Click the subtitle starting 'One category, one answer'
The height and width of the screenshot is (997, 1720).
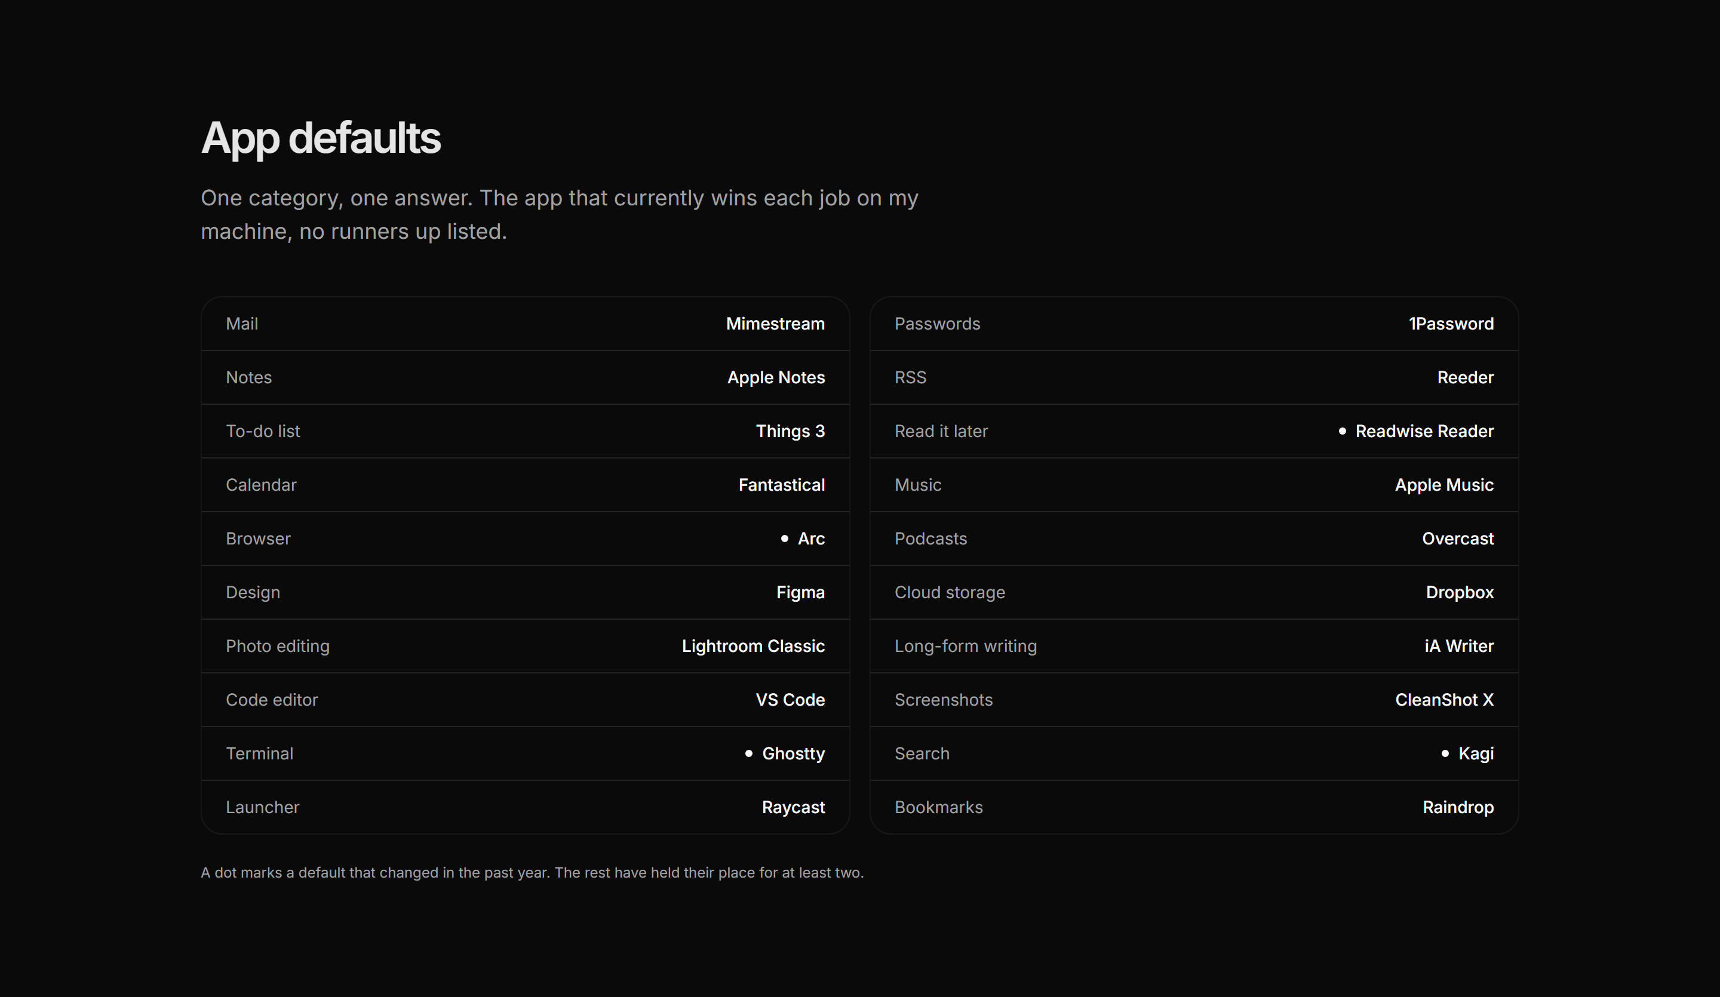pyautogui.click(x=560, y=214)
